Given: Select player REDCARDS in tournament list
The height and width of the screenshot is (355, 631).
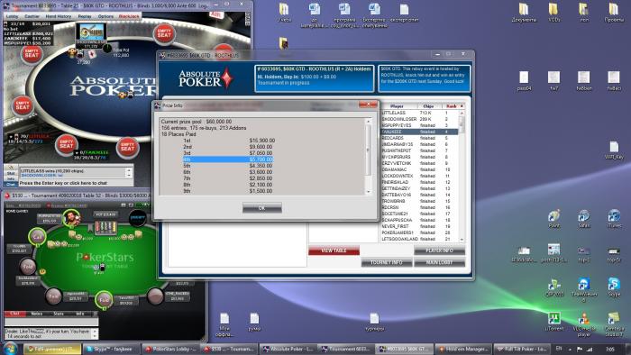Looking at the screenshot, I should [419, 138].
